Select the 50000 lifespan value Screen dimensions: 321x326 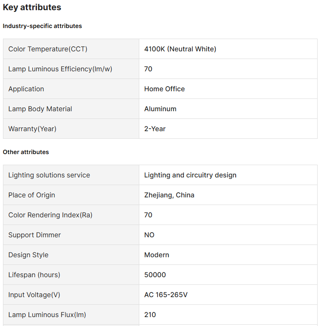(155, 275)
